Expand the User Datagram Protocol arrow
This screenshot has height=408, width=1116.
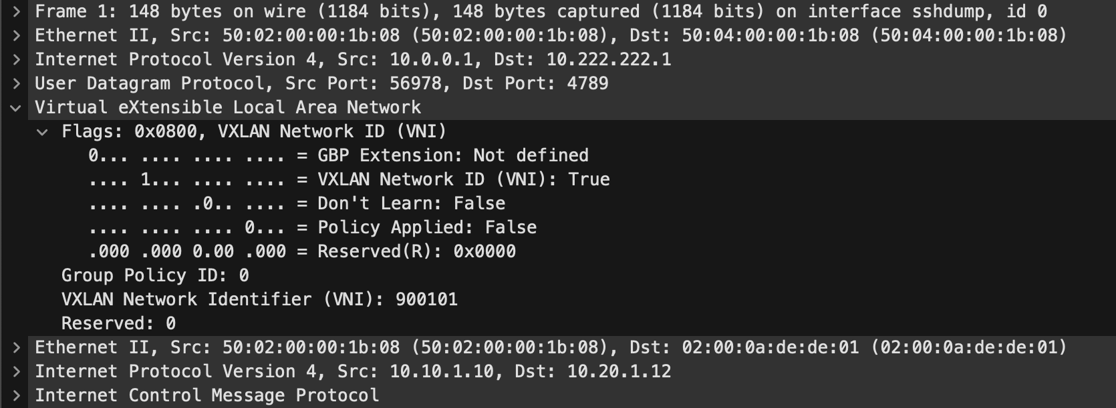16,83
